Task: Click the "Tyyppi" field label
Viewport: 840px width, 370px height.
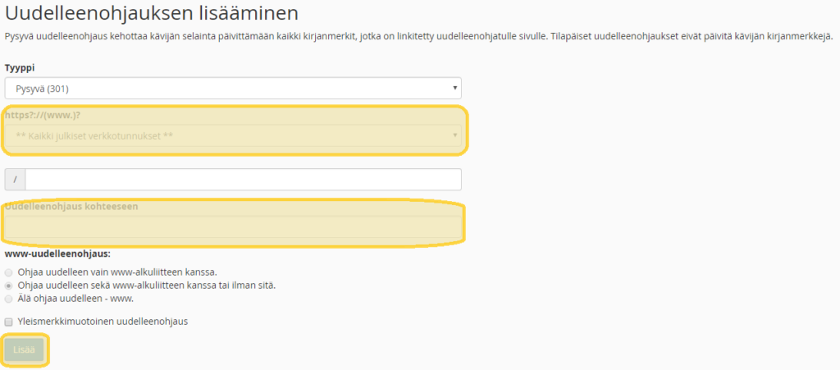Action: (20, 67)
